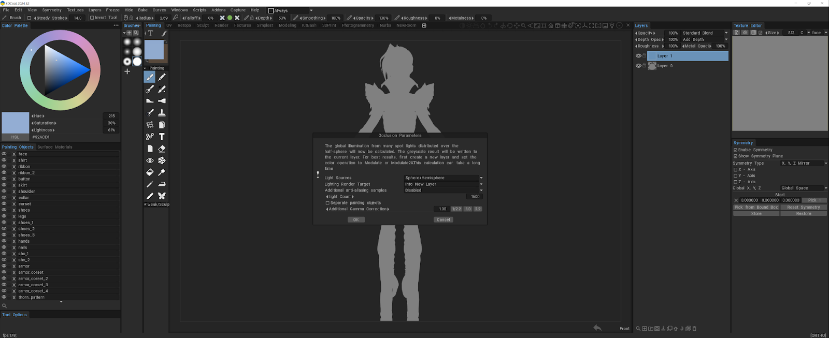Hide the corset paint object
Viewport: 829px width, 338px height.
click(x=4, y=204)
